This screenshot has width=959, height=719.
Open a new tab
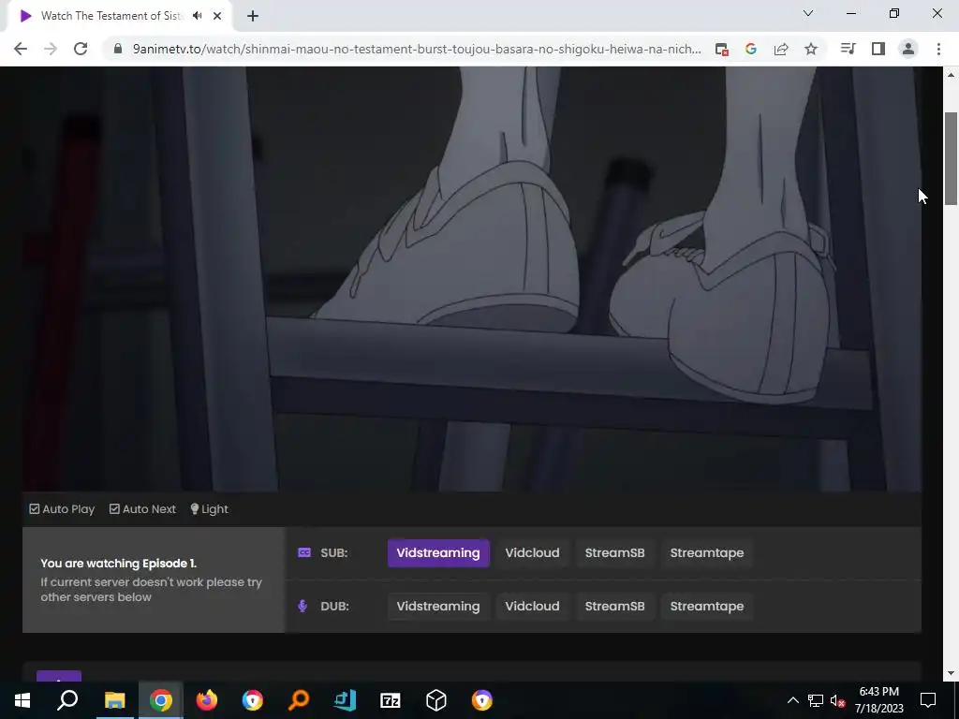click(x=253, y=16)
